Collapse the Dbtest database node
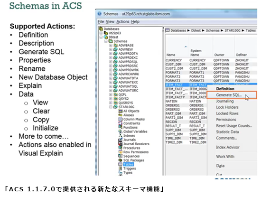The image size is (261, 197). point(101,37)
